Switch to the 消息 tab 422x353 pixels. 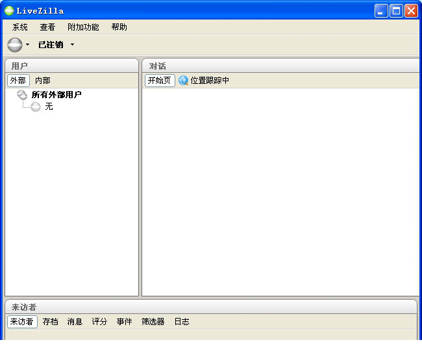tap(75, 322)
